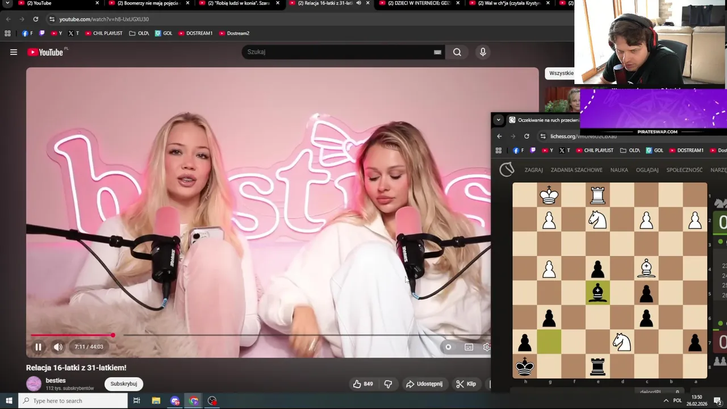727x409 pixels.
Task: Open the lichess SPOŁECZNOŚĆ menu
Action: [684, 170]
